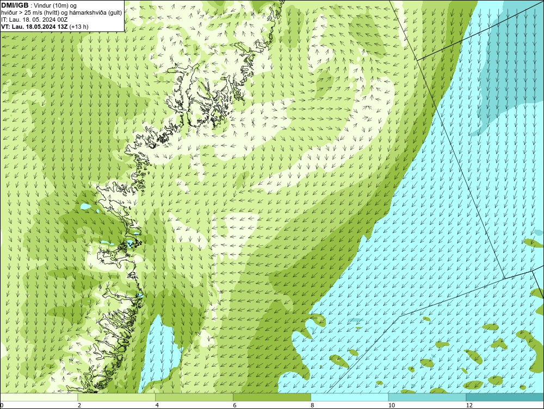The height and width of the screenshot is (409, 544).
Task: Click the 'hviður > 25 m/s' description line
Action: [x=61, y=13]
